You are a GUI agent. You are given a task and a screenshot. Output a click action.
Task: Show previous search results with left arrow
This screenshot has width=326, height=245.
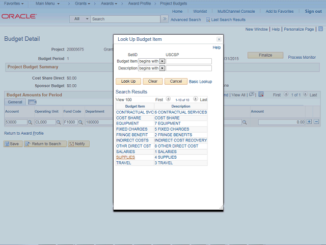pos(168,100)
